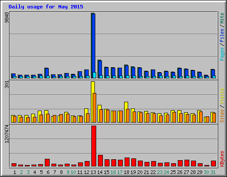Click the green day label 24
Screen dimensions: 227x177
point(166,172)
